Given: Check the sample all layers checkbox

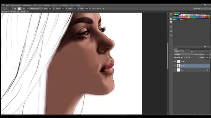Looking at the screenshot, I should [96, 9].
